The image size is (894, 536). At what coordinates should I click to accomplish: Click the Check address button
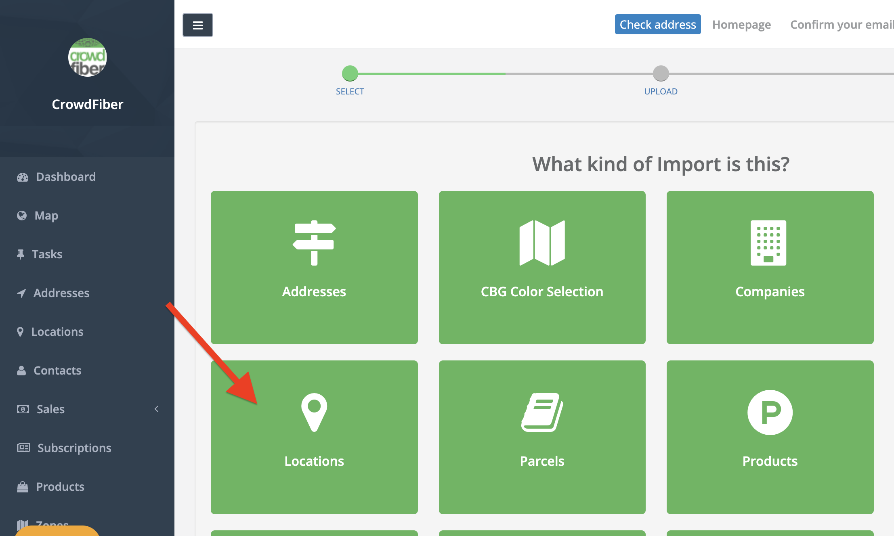pos(657,25)
